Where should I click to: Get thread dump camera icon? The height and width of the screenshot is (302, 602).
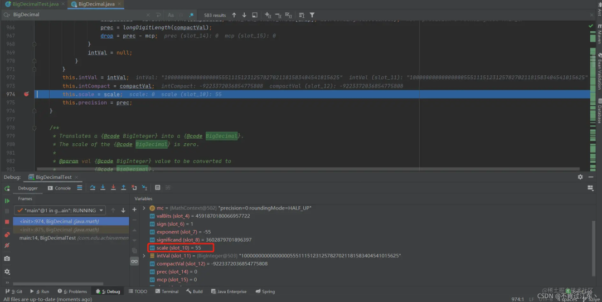click(x=7, y=259)
